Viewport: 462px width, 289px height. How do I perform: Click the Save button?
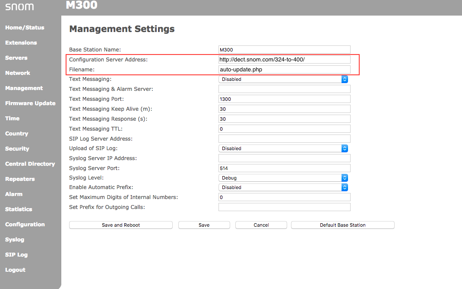pos(204,225)
